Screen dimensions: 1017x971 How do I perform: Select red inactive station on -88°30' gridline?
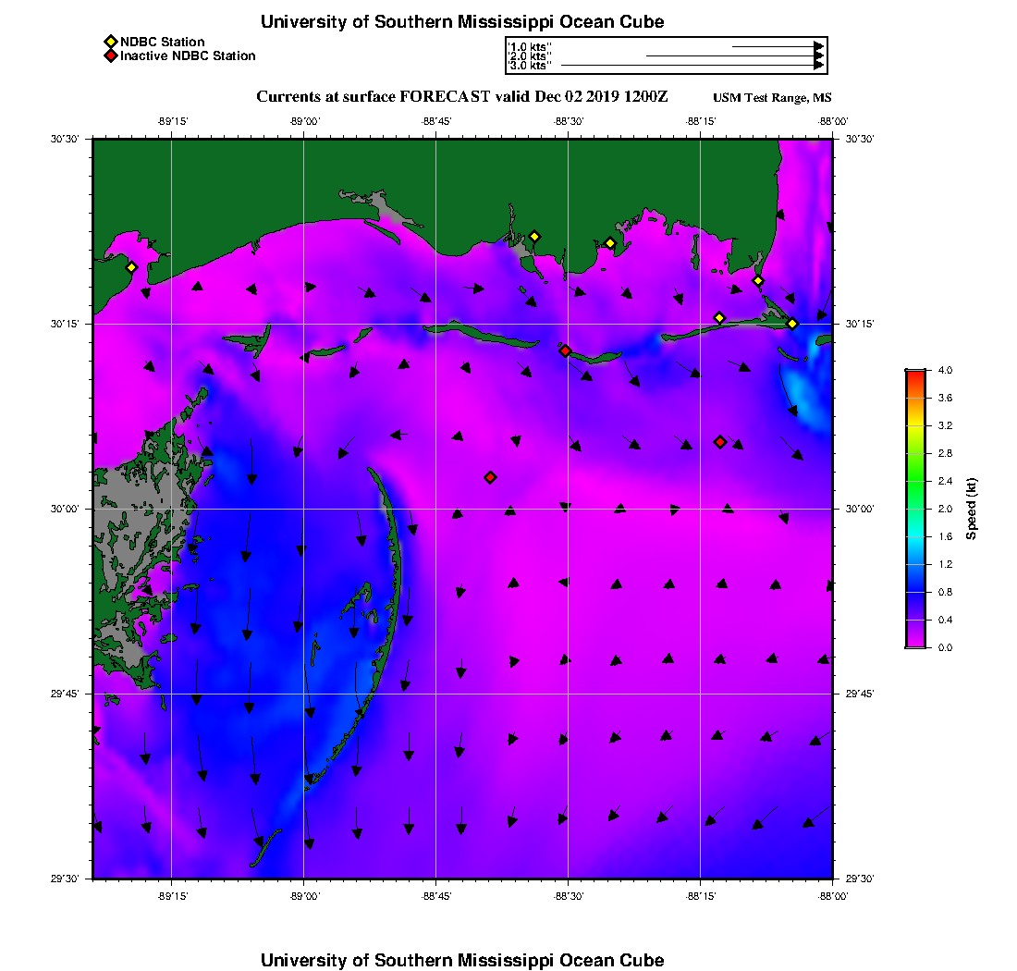565,350
